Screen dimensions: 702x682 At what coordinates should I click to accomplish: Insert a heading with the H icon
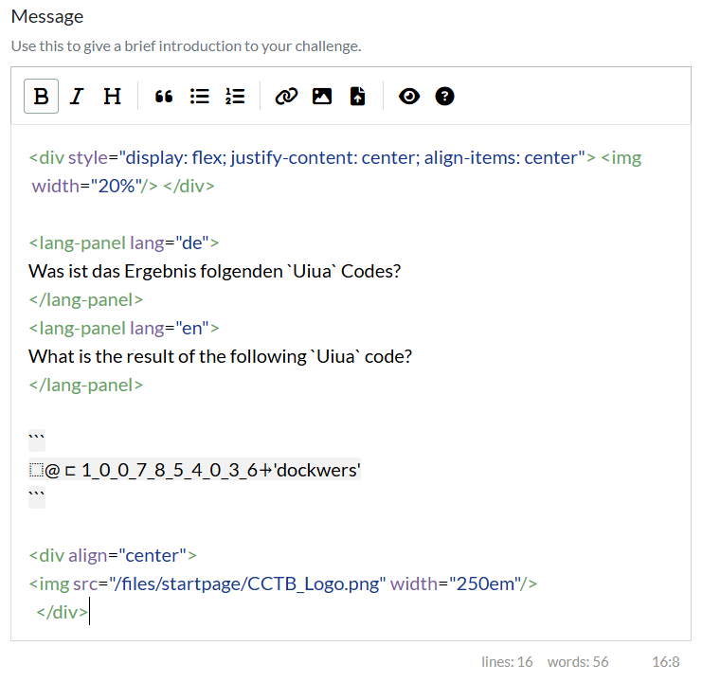tap(112, 96)
